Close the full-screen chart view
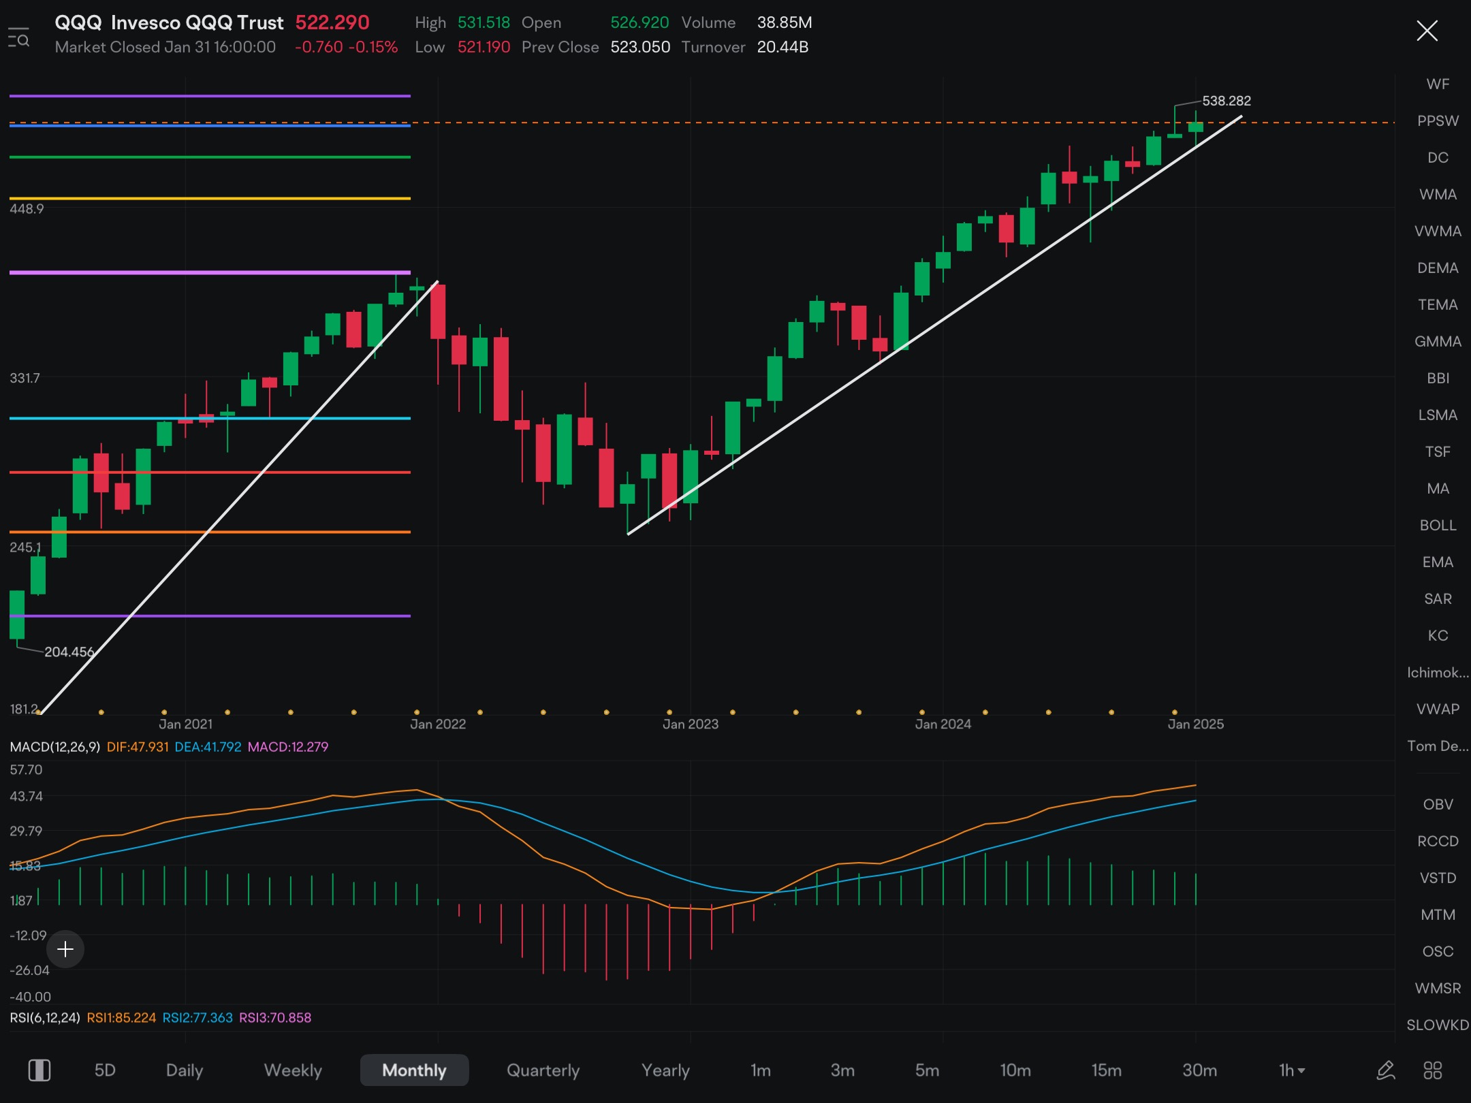 1427,31
